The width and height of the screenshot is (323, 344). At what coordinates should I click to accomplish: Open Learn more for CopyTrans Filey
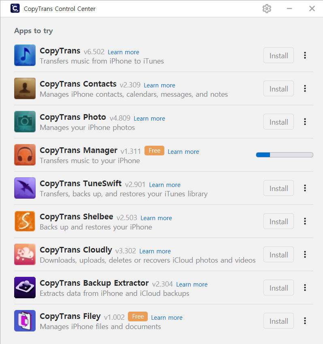coord(167,318)
